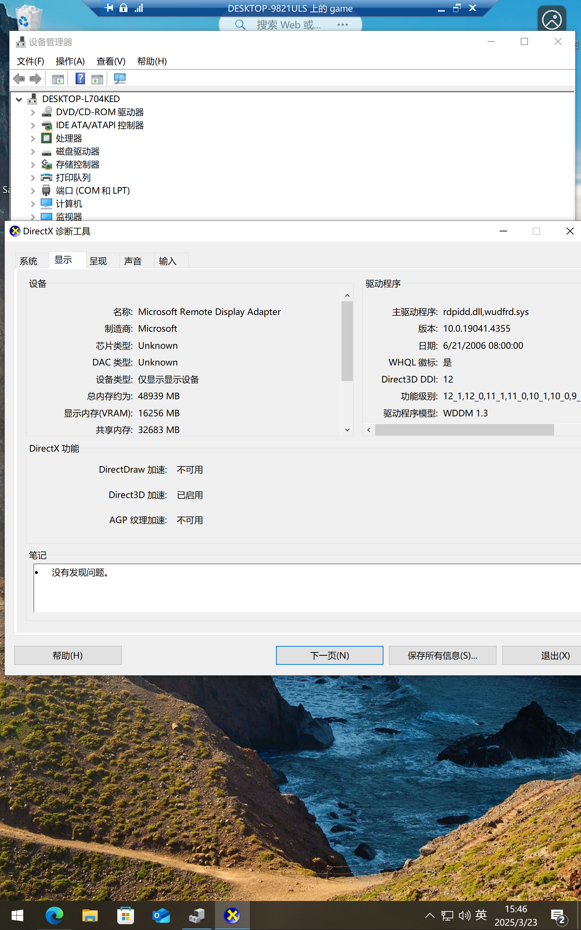Show hidden tray icons chevron

point(430,915)
